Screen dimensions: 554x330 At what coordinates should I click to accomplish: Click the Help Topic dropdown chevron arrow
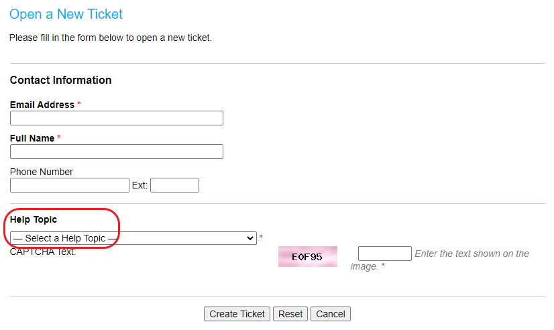point(250,238)
